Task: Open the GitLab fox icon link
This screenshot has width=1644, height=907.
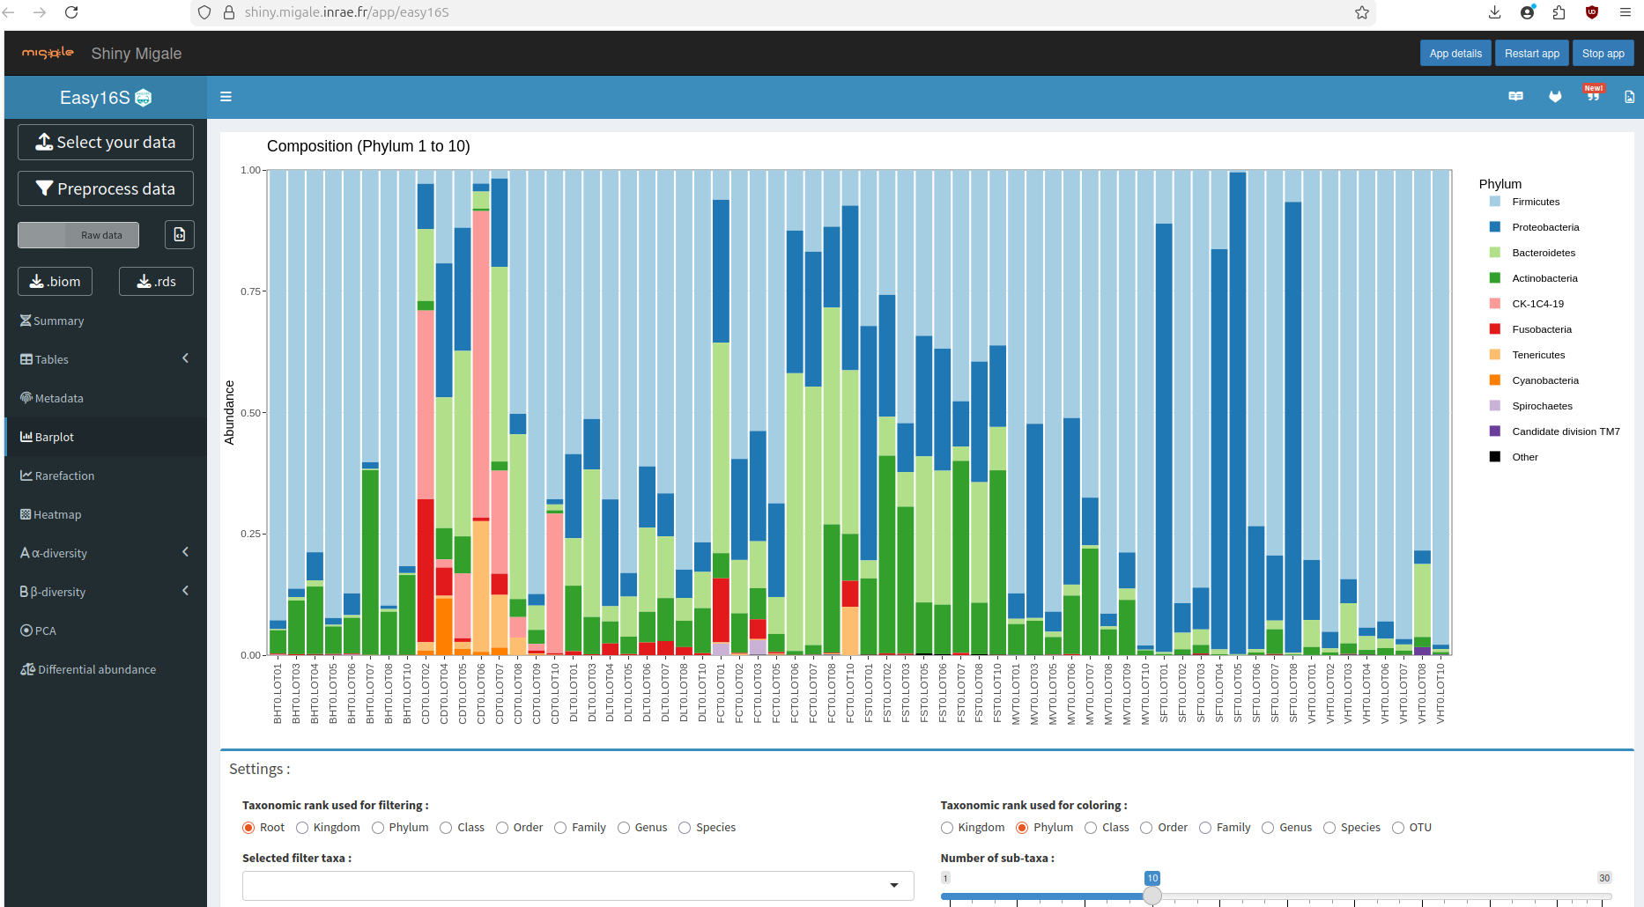Action: (1555, 97)
